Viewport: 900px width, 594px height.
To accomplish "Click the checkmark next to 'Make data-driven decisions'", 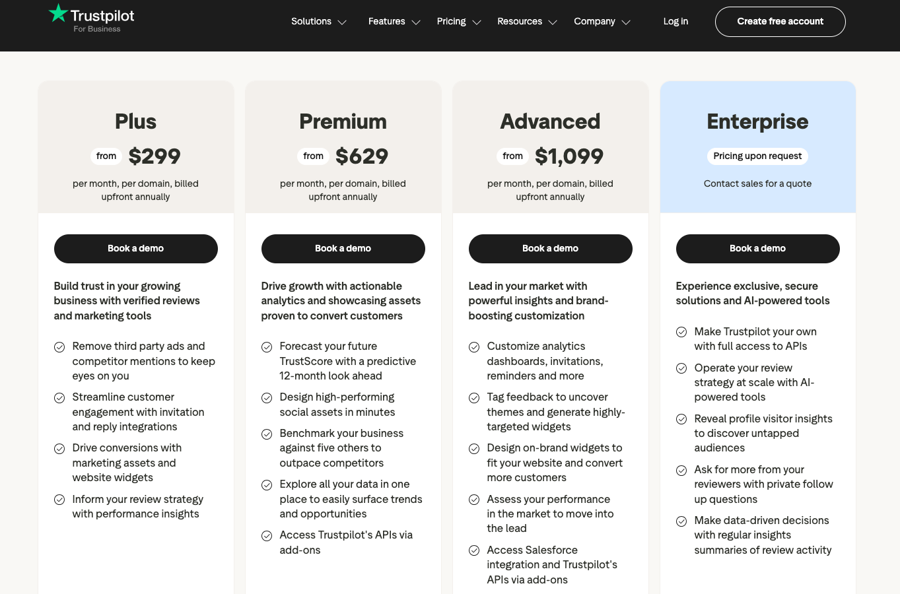I will tap(681, 521).
